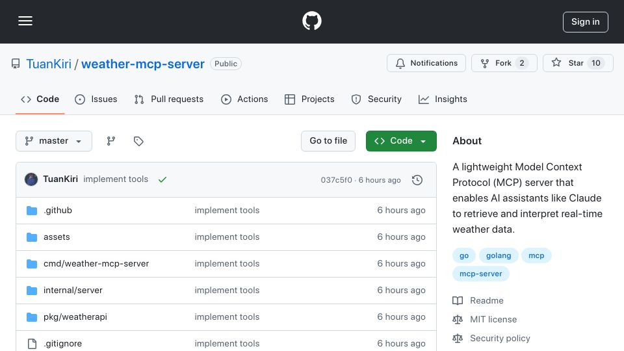This screenshot has width=624, height=351.
Task: Fork the repository
Action: (x=504, y=63)
